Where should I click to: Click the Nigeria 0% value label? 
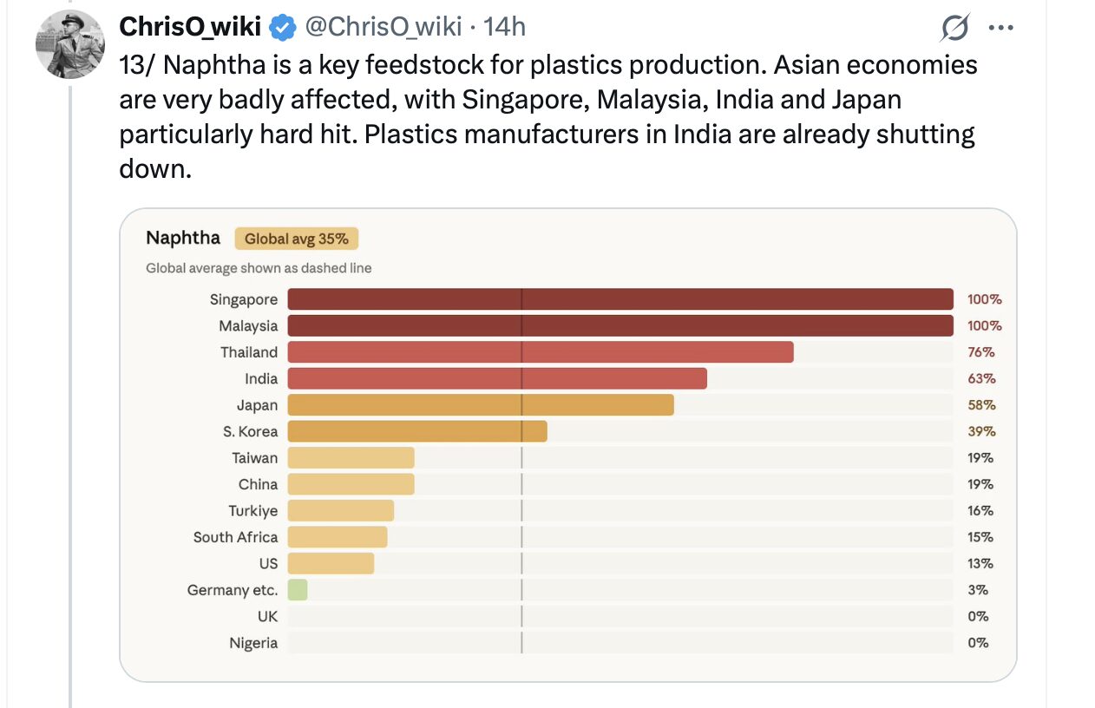pyautogui.click(x=978, y=643)
